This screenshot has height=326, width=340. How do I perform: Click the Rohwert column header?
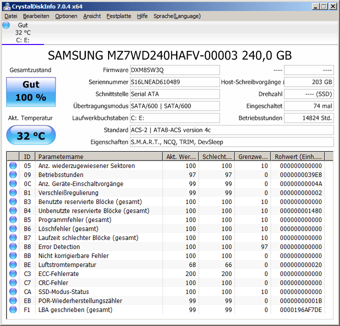click(x=298, y=156)
